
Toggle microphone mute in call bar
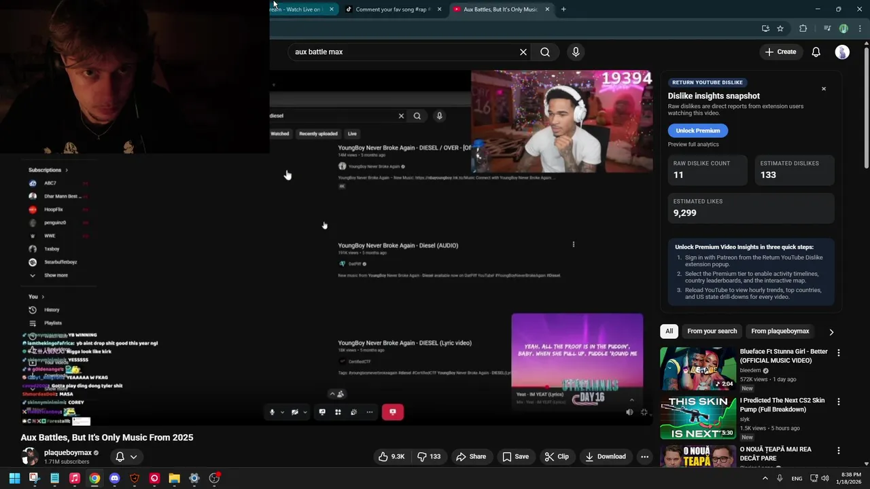point(273,412)
